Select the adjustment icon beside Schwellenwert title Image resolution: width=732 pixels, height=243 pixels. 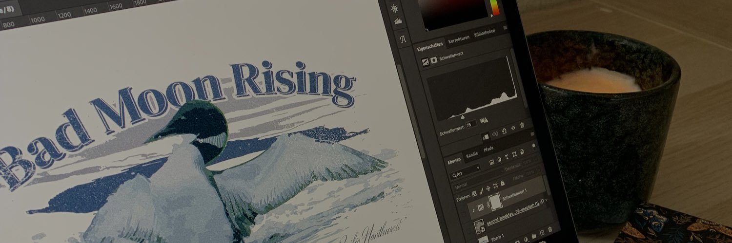tap(426, 61)
